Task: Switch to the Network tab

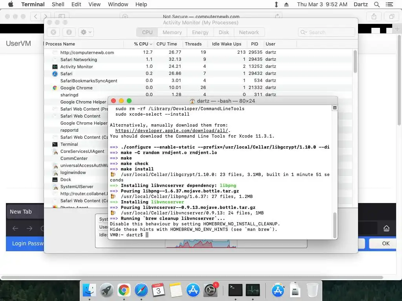Action: (249, 32)
